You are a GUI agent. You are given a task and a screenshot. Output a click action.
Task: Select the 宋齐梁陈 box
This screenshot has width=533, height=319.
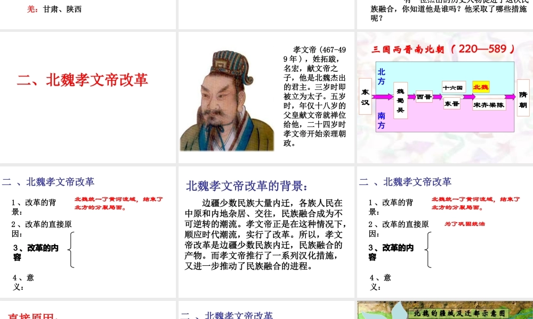pyautogui.click(x=489, y=105)
